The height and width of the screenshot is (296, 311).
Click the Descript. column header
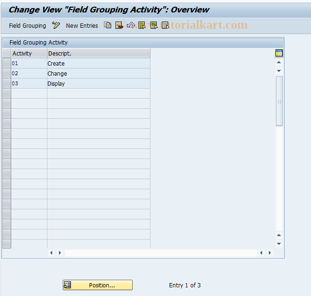pos(99,53)
